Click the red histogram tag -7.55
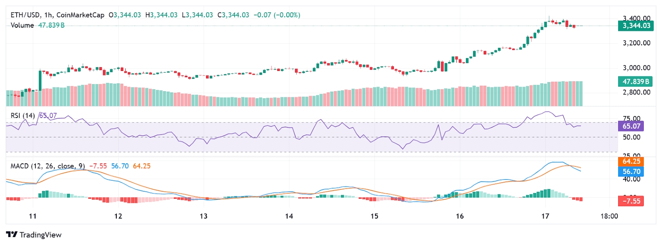Image resolution: width=662 pixels, height=245 pixels. point(631,201)
